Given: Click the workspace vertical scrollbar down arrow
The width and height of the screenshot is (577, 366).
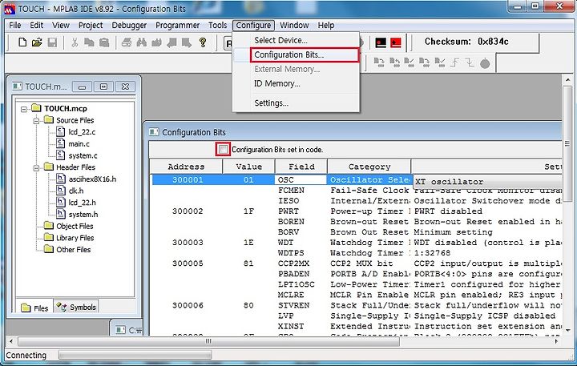Looking at the screenshot, I should click(567, 329).
